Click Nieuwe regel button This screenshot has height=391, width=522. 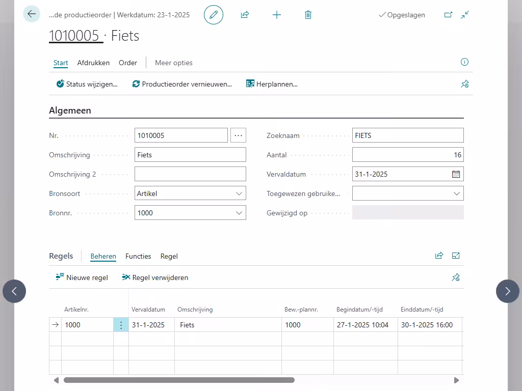(x=82, y=277)
